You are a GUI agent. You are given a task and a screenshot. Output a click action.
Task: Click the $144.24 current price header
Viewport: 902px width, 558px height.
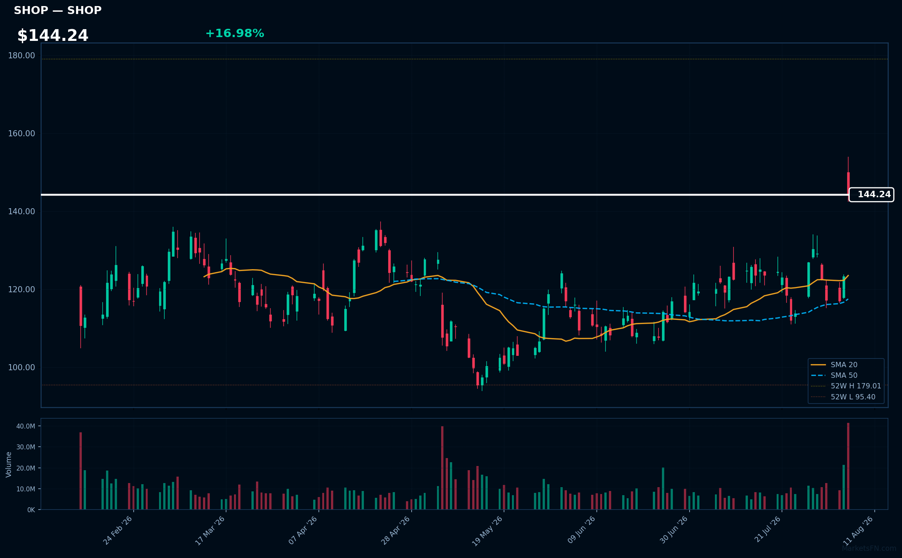(53, 36)
